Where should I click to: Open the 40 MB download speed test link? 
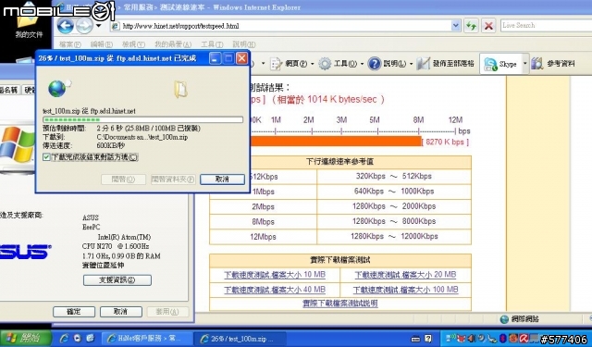pyautogui.click(x=275, y=290)
